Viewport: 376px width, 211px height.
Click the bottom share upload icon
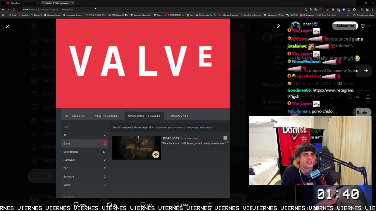(210, 204)
